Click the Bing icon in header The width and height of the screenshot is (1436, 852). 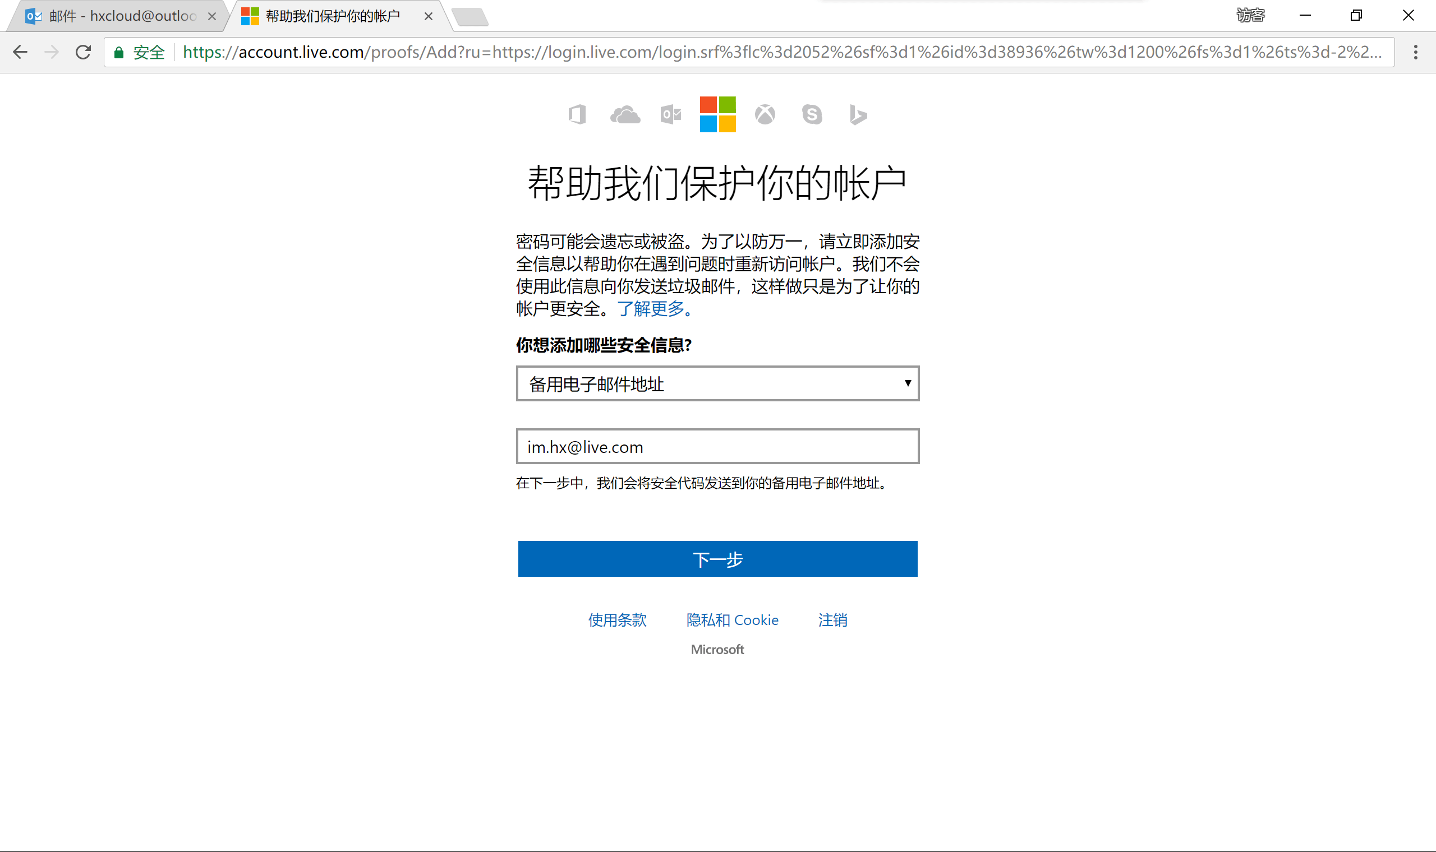point(858,115)
